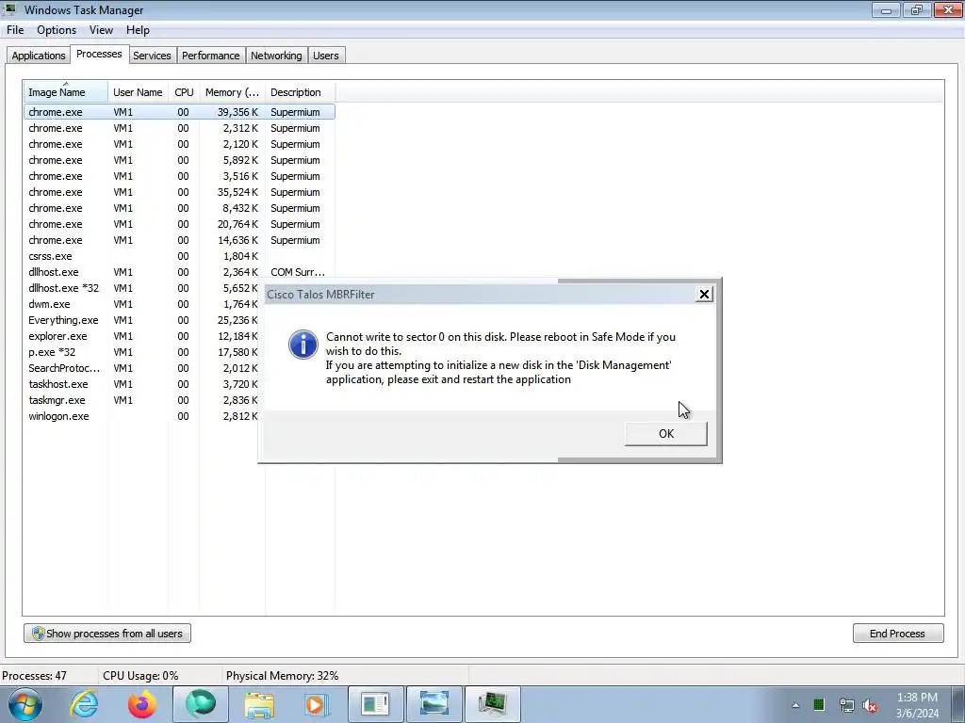Screen dimensions: 965x723
Task: Select the dllhost.exe *32 process
Action: pyautogui.click(x=140, y=288)
